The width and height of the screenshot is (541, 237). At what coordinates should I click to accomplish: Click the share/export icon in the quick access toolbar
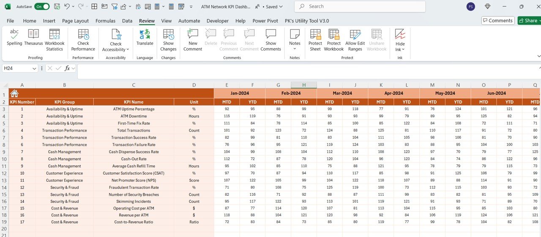click(123, 7)
